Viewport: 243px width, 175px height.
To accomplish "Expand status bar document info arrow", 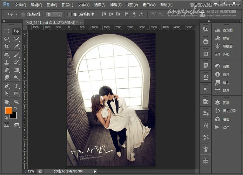I will pyautogui.click(x=95, y=171).
